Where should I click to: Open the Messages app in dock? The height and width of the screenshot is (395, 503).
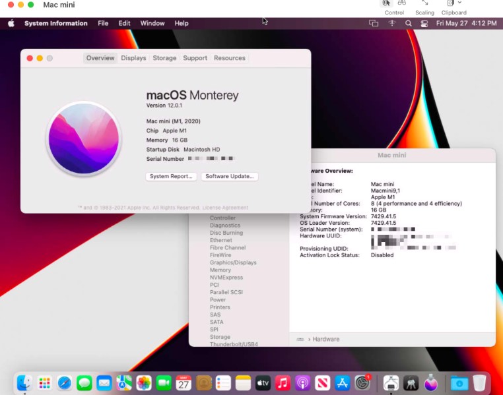click(84, 382)
